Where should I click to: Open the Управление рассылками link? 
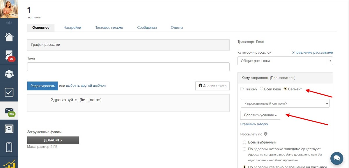tap(313, 52)
